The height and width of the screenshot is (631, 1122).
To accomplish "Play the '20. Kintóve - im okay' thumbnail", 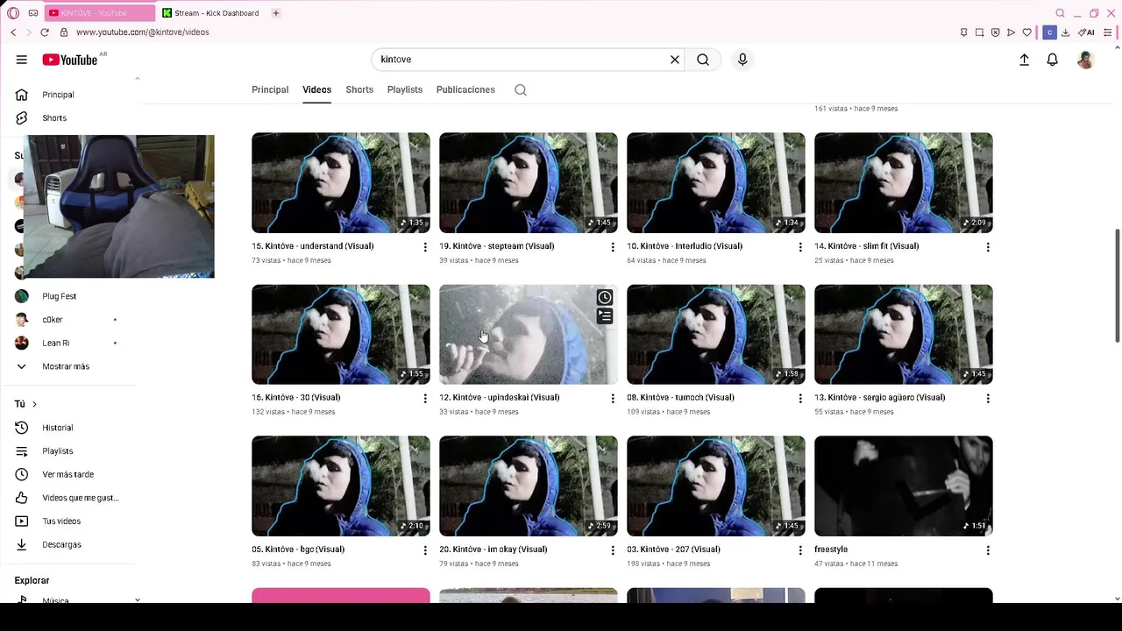I will tap(529, 486).
